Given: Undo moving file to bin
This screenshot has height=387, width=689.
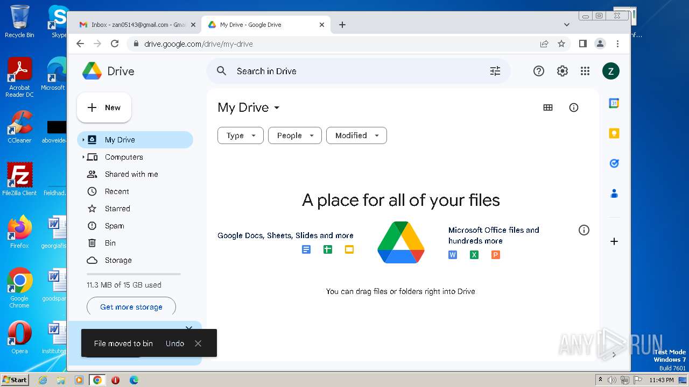Looking at the screenshot, I should 175,343.
